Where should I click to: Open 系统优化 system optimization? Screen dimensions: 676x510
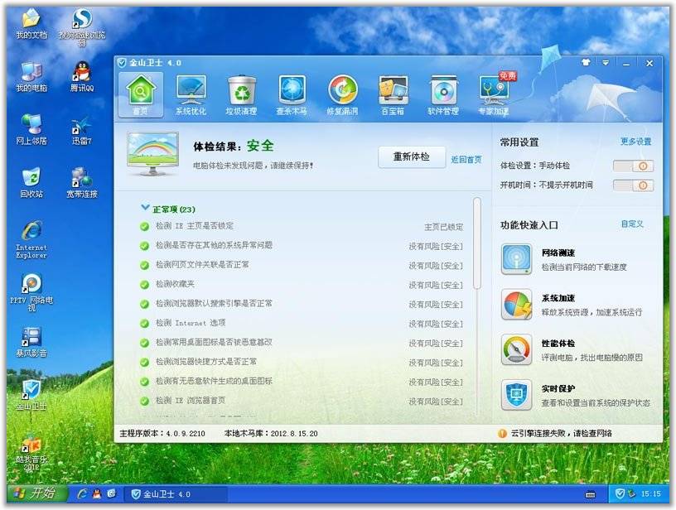coord(191,94)
